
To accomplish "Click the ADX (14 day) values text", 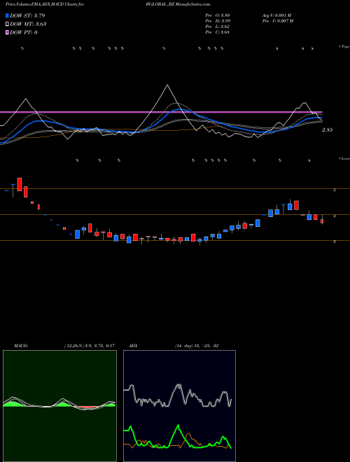I will coord(197,346).
